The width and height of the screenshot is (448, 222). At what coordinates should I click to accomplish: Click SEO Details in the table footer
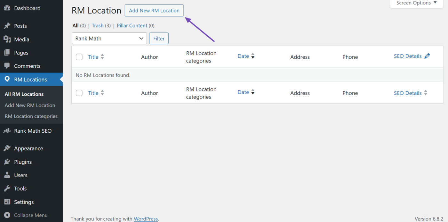[x=408, y=93]
